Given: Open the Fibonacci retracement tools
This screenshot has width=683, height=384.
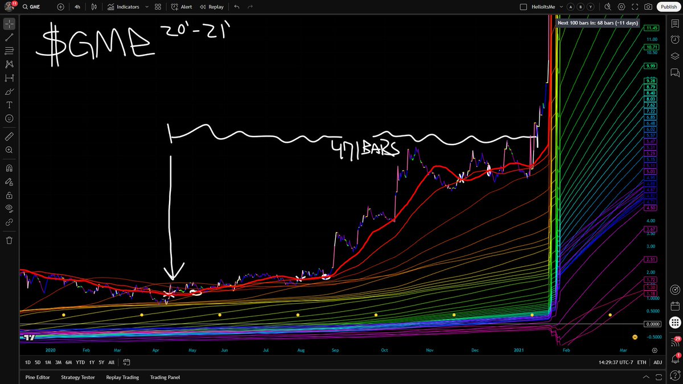Looking at the screenshot, I should pyautogui.click(x=9, y=51).
